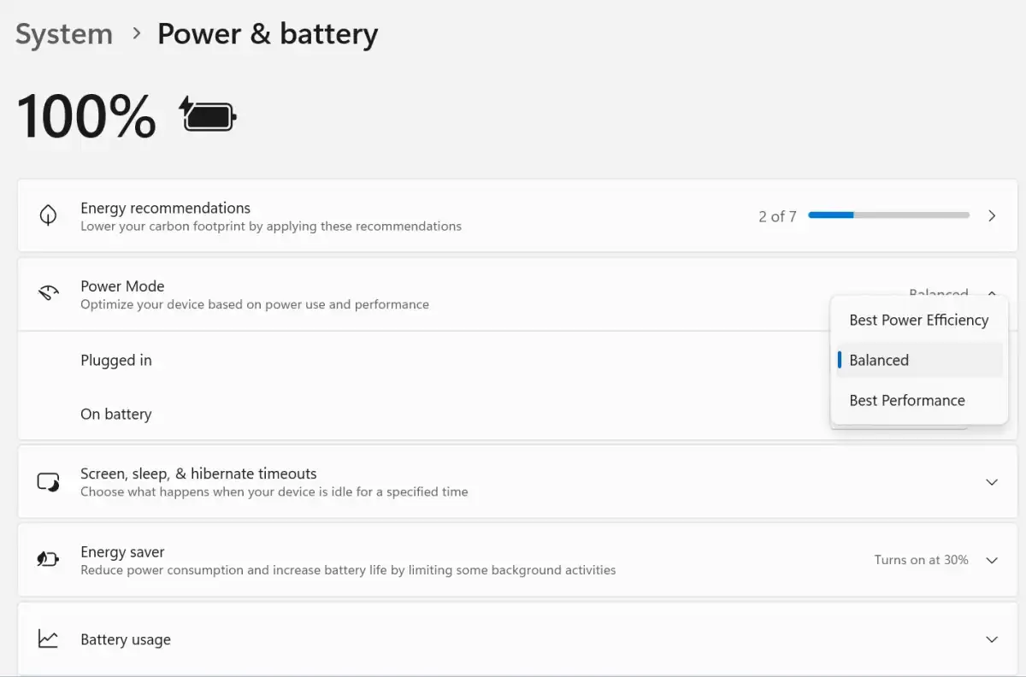
Task: Go back to System via the breadcrumb
Action: [x=64, y=34]
